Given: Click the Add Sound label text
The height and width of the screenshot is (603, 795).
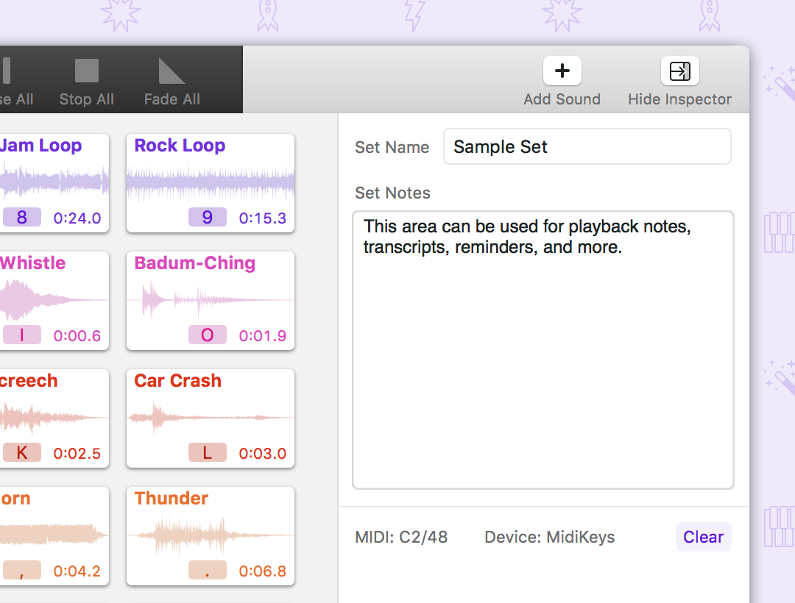Looking at the screenshot, I should (x=562, y=99).
